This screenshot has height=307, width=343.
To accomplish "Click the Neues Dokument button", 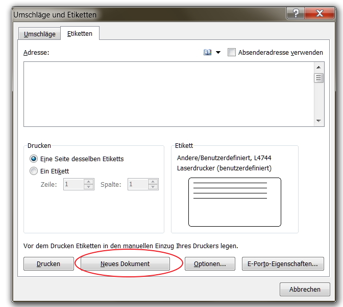I will [125, 264].
